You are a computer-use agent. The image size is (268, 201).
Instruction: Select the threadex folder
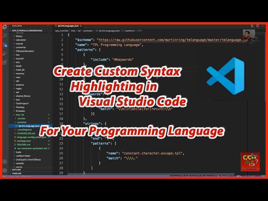[21, 111]
